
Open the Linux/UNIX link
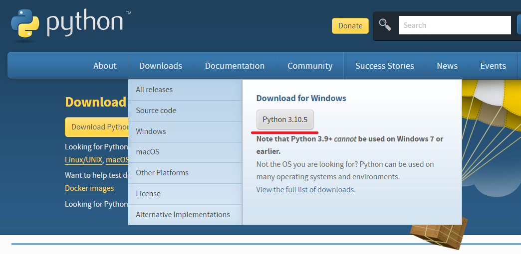[x=84, y=160]
